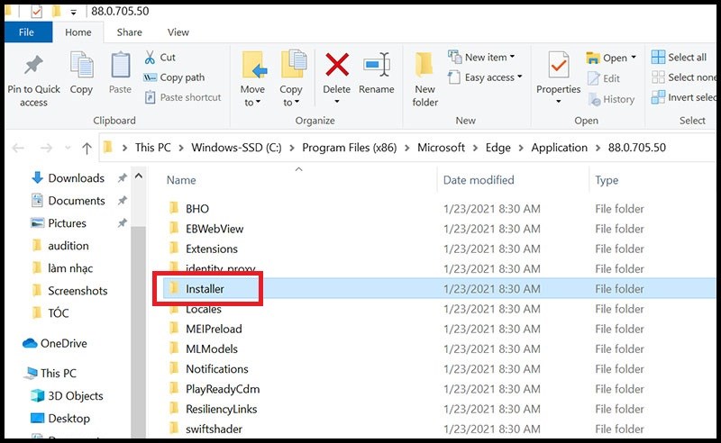Image resolution: width=721 pixels, height=443 pixels.
Task: Click the Paste clipboard icon
Action: tap(120, 65)
